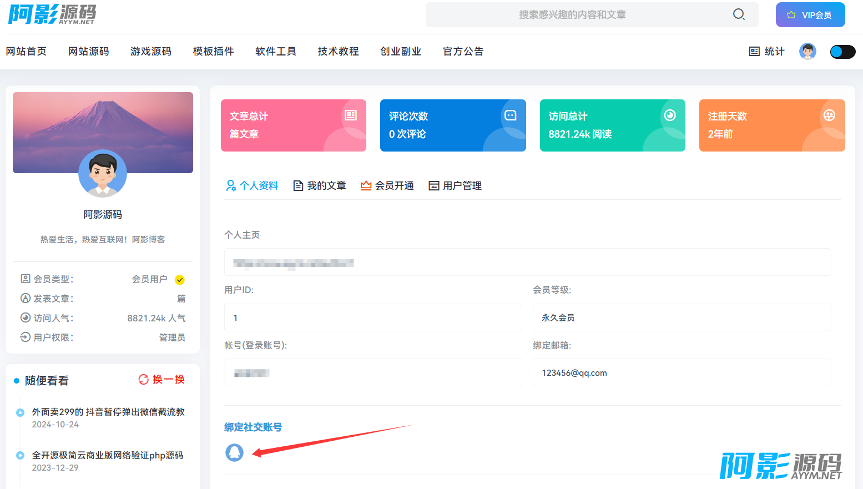Image resolution: width=863 pixels, height=489 pixels.
Task: Click the search input box
Action: pyautogui.click(x=572, y=15)
